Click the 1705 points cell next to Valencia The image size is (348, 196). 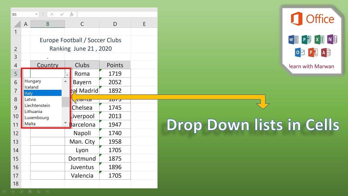[115, 175]
